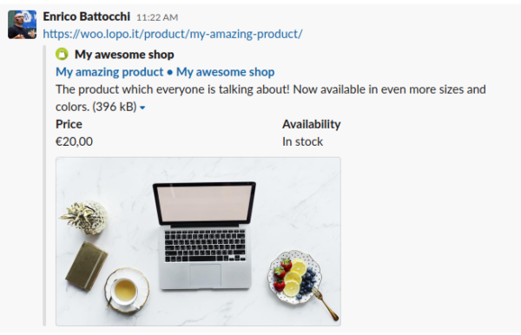Screen dimensions: 521x335
Task: Open the woo.lopo.it product URL
Action: (173, 34)
